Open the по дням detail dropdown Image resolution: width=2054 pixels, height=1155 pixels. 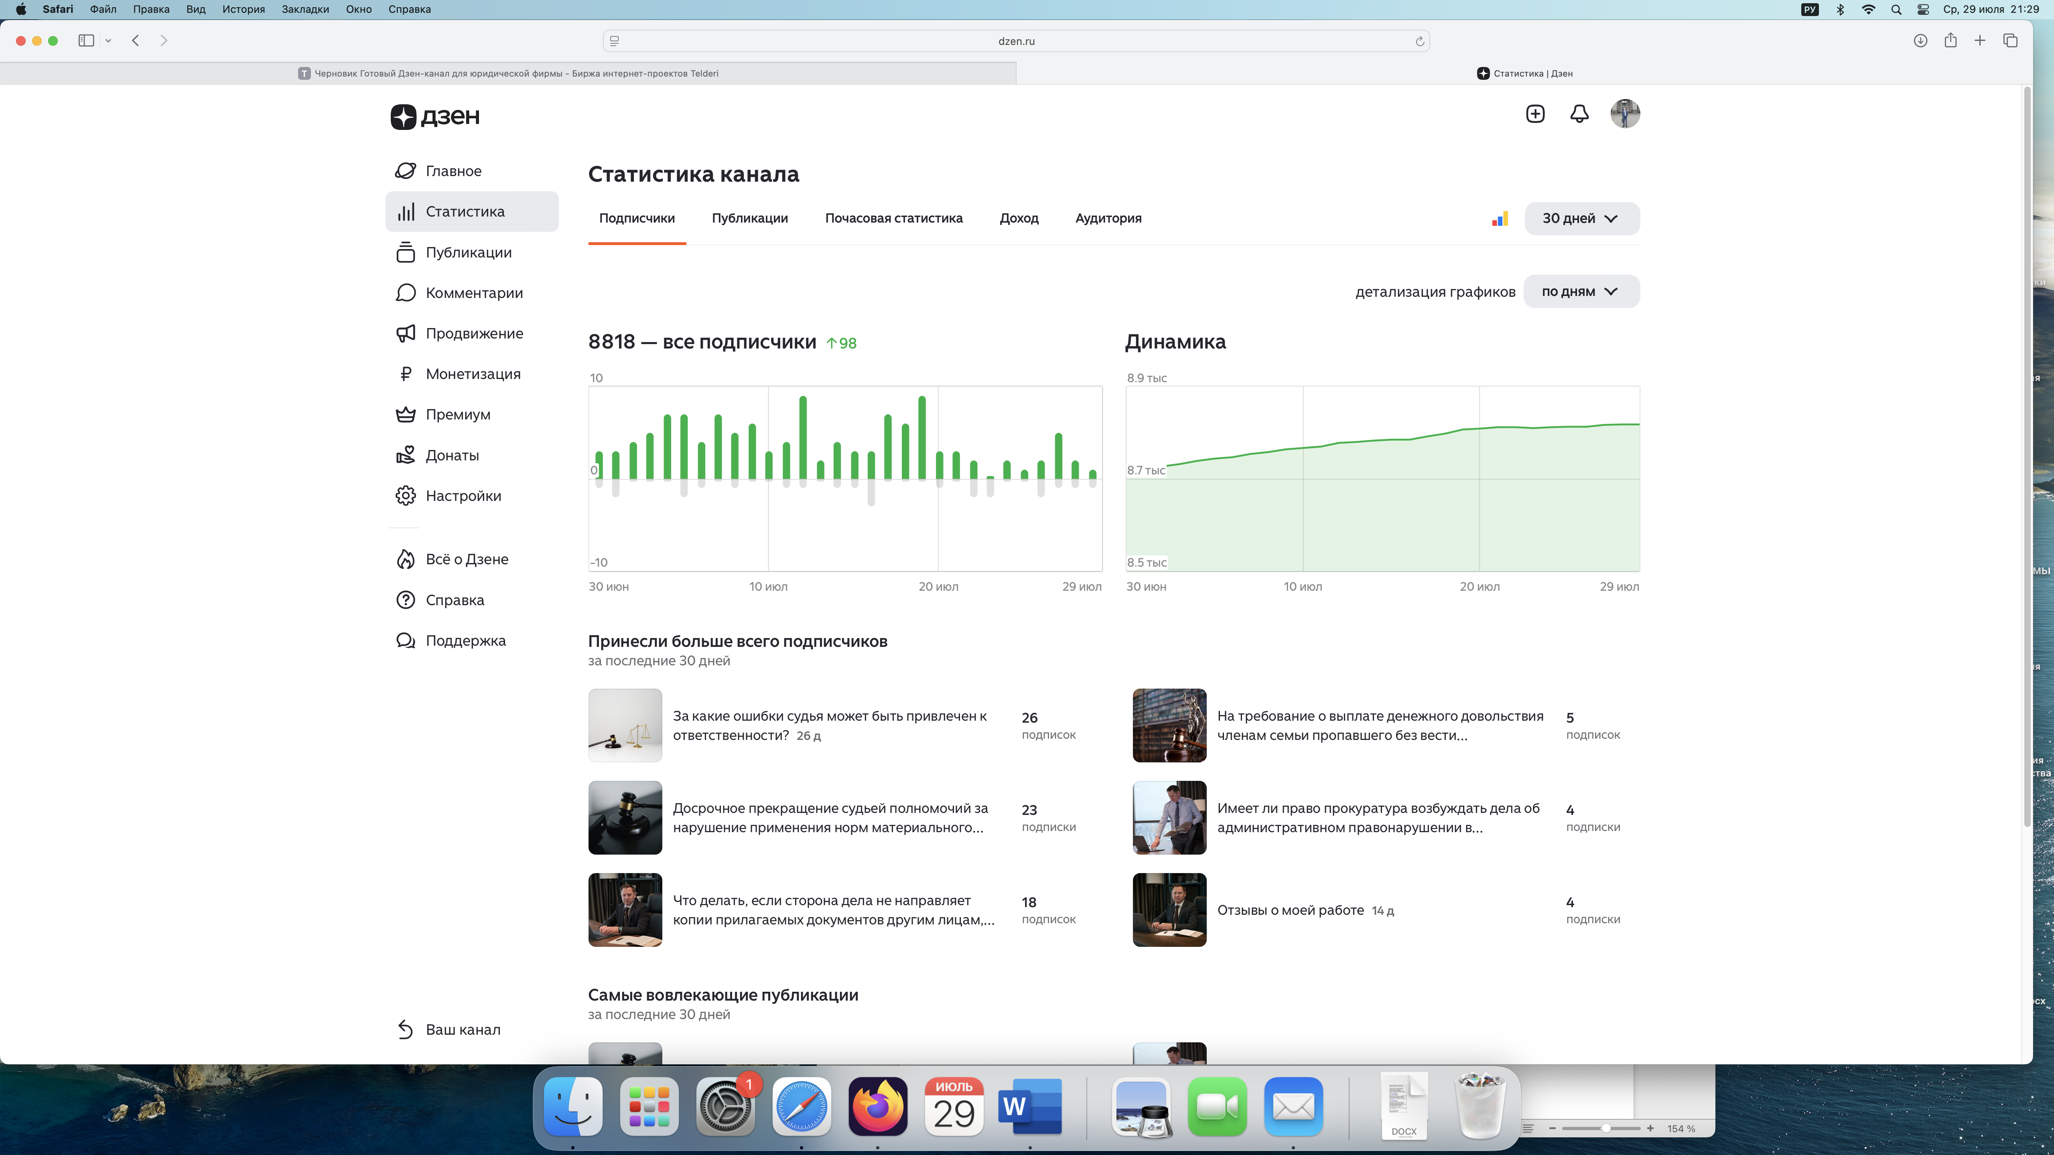pyautogui.click(x=1581, y=292)
